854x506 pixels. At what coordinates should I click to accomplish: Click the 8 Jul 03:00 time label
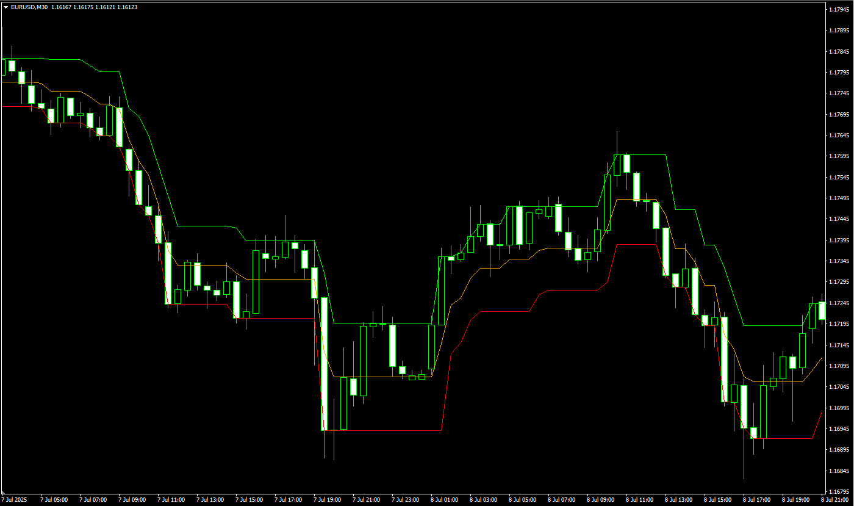[x=483, y=500]
